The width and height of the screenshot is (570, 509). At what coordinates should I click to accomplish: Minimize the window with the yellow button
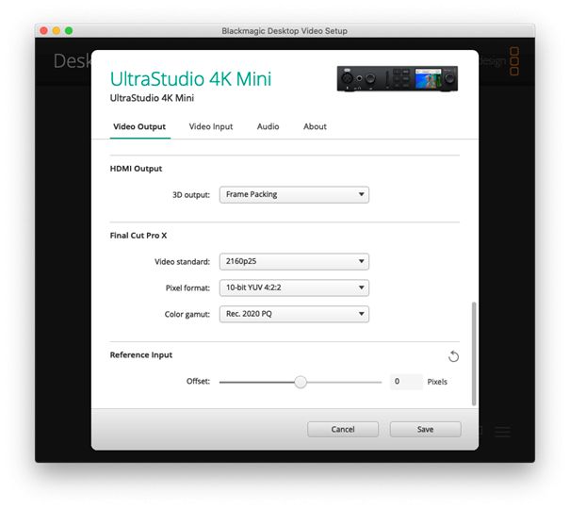[x=57, y=30]
